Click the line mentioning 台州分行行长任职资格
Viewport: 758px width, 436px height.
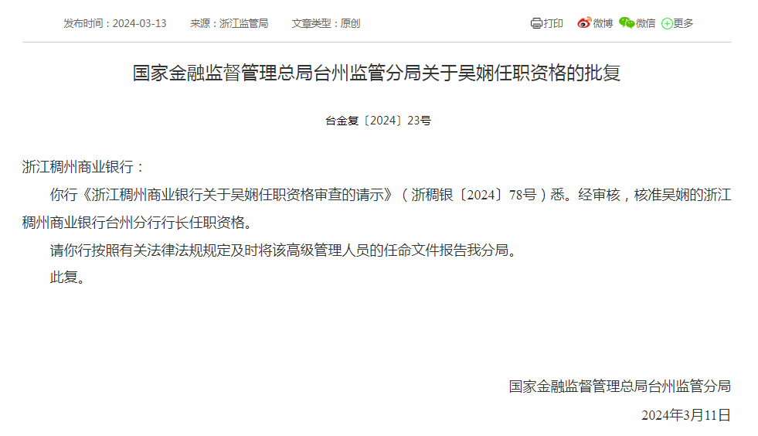coord(138,223)
